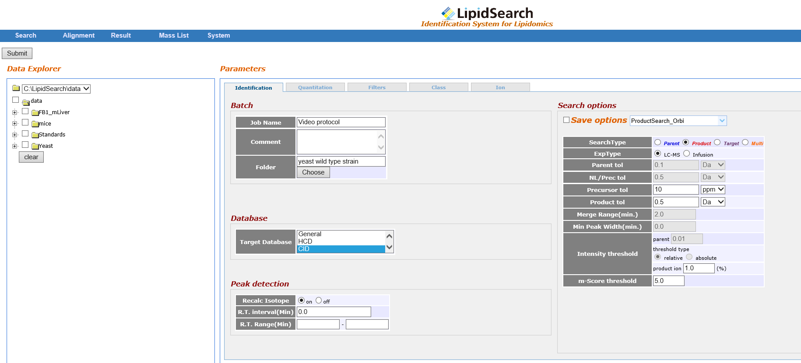Click the Comment text area
The height and width of the screenshot is (363, 801).
coord(341,142)
